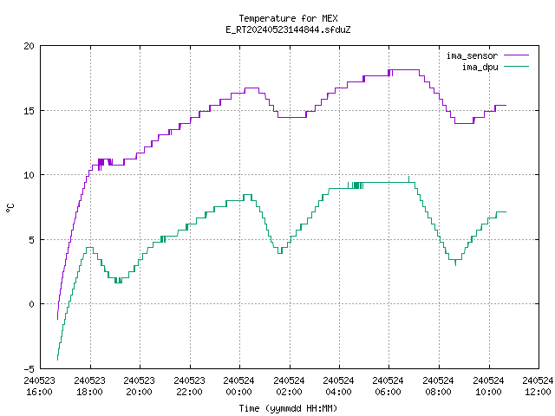Click the x-axis tick 240524 02:00
The height and width of the screenshot is (416, 555).
[290, 386]
